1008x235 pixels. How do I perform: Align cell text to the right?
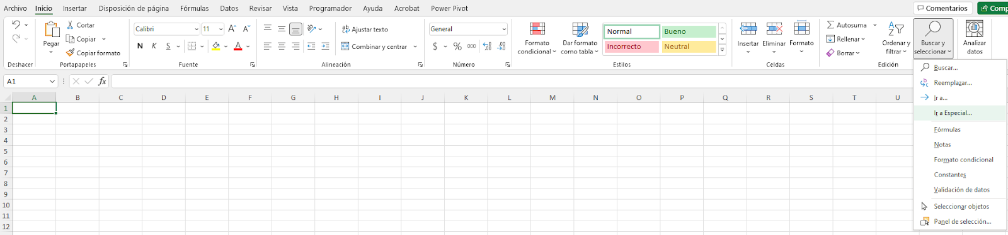click(x=295, y=46)
